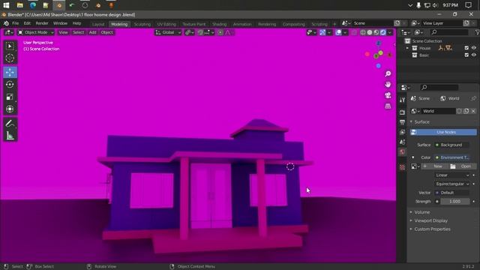Toggle snapping magnet icon
The width and height of the screenshot is (480, 270).
tap(200, 32)
